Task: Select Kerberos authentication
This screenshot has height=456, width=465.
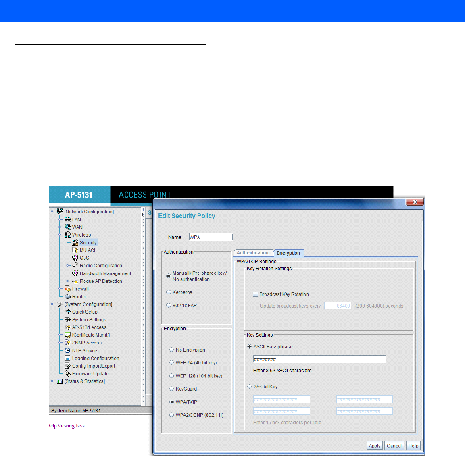Action: [169, 292]
